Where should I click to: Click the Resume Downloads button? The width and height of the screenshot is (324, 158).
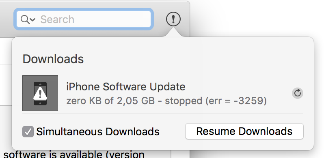pyautogui.click(x=244, y=131)
